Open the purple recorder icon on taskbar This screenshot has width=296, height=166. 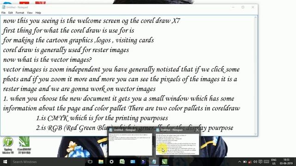coord(143,162)
